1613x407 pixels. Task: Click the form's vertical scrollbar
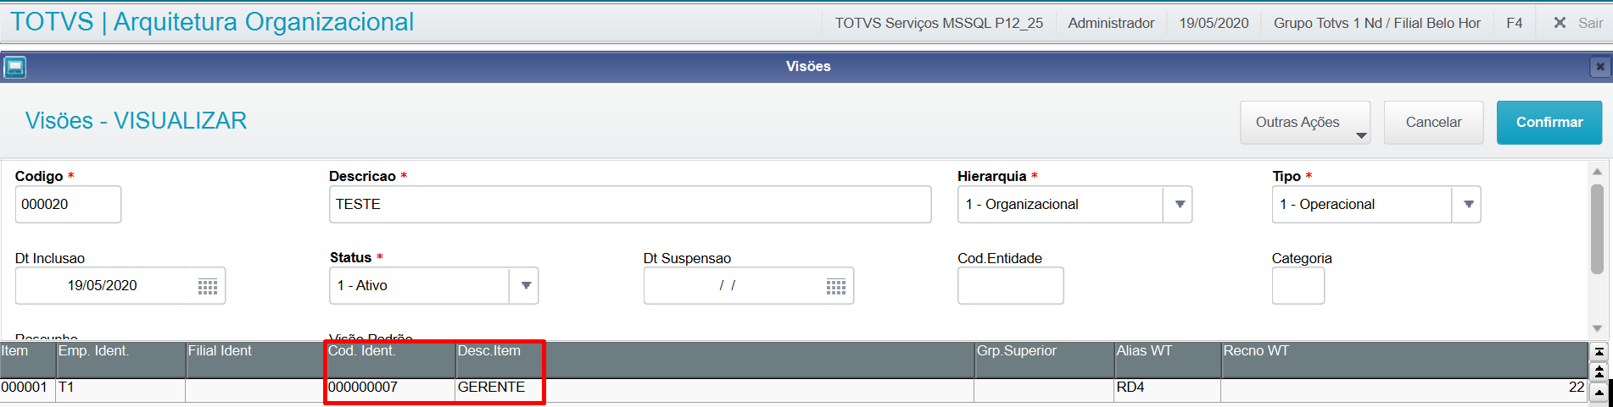(1597, 229)
